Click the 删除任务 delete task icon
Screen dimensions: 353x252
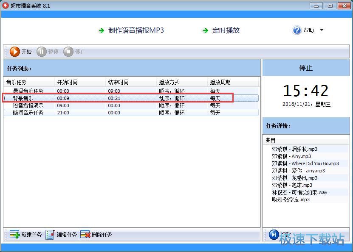[85, 235]
